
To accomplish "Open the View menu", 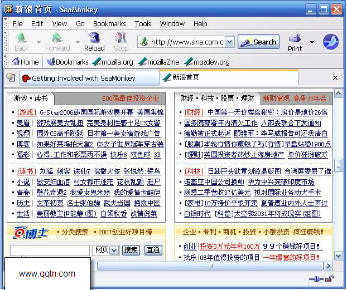I will pos(60,23).
